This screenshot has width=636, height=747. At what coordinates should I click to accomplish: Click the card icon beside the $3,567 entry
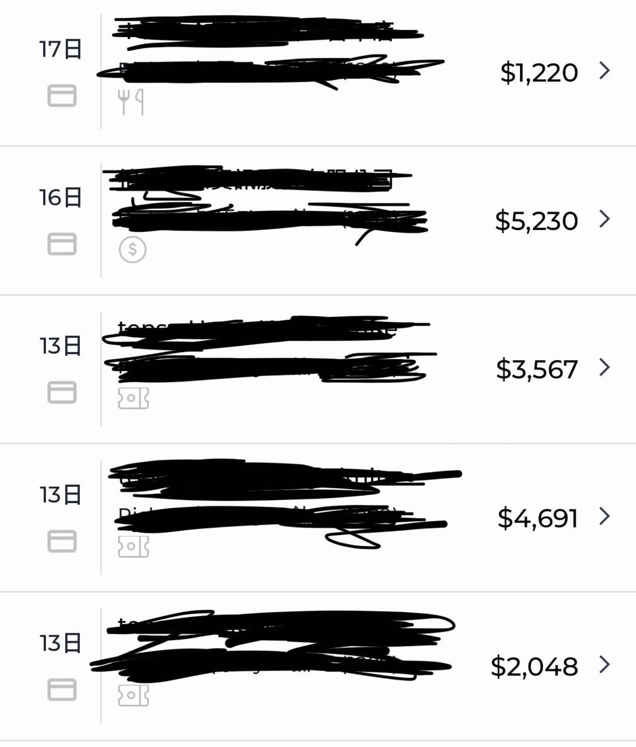[x=62, y=392]
